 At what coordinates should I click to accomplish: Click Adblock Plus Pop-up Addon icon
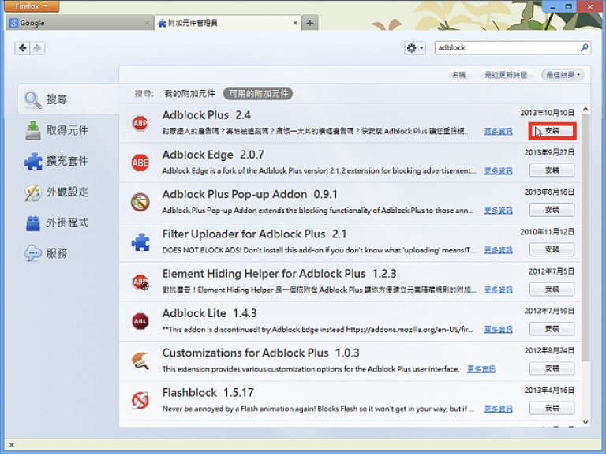pyautogui.click(x=140, y=203)
